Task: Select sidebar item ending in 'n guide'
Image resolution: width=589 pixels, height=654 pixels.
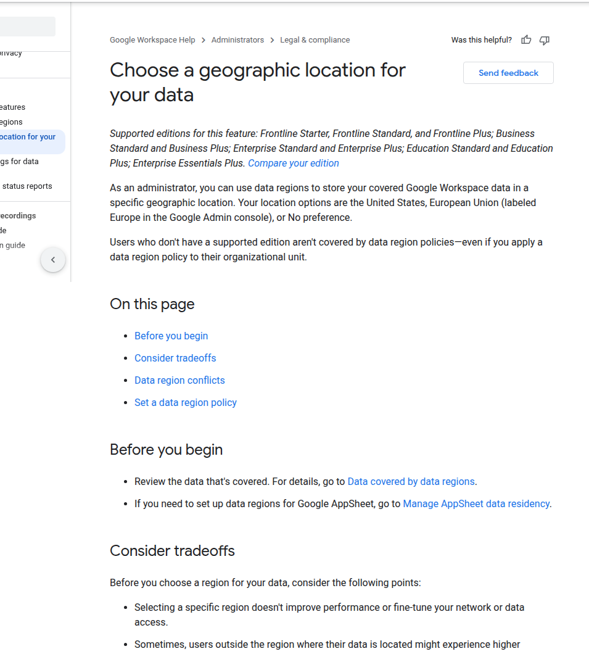Action: [x=12, y=246]
